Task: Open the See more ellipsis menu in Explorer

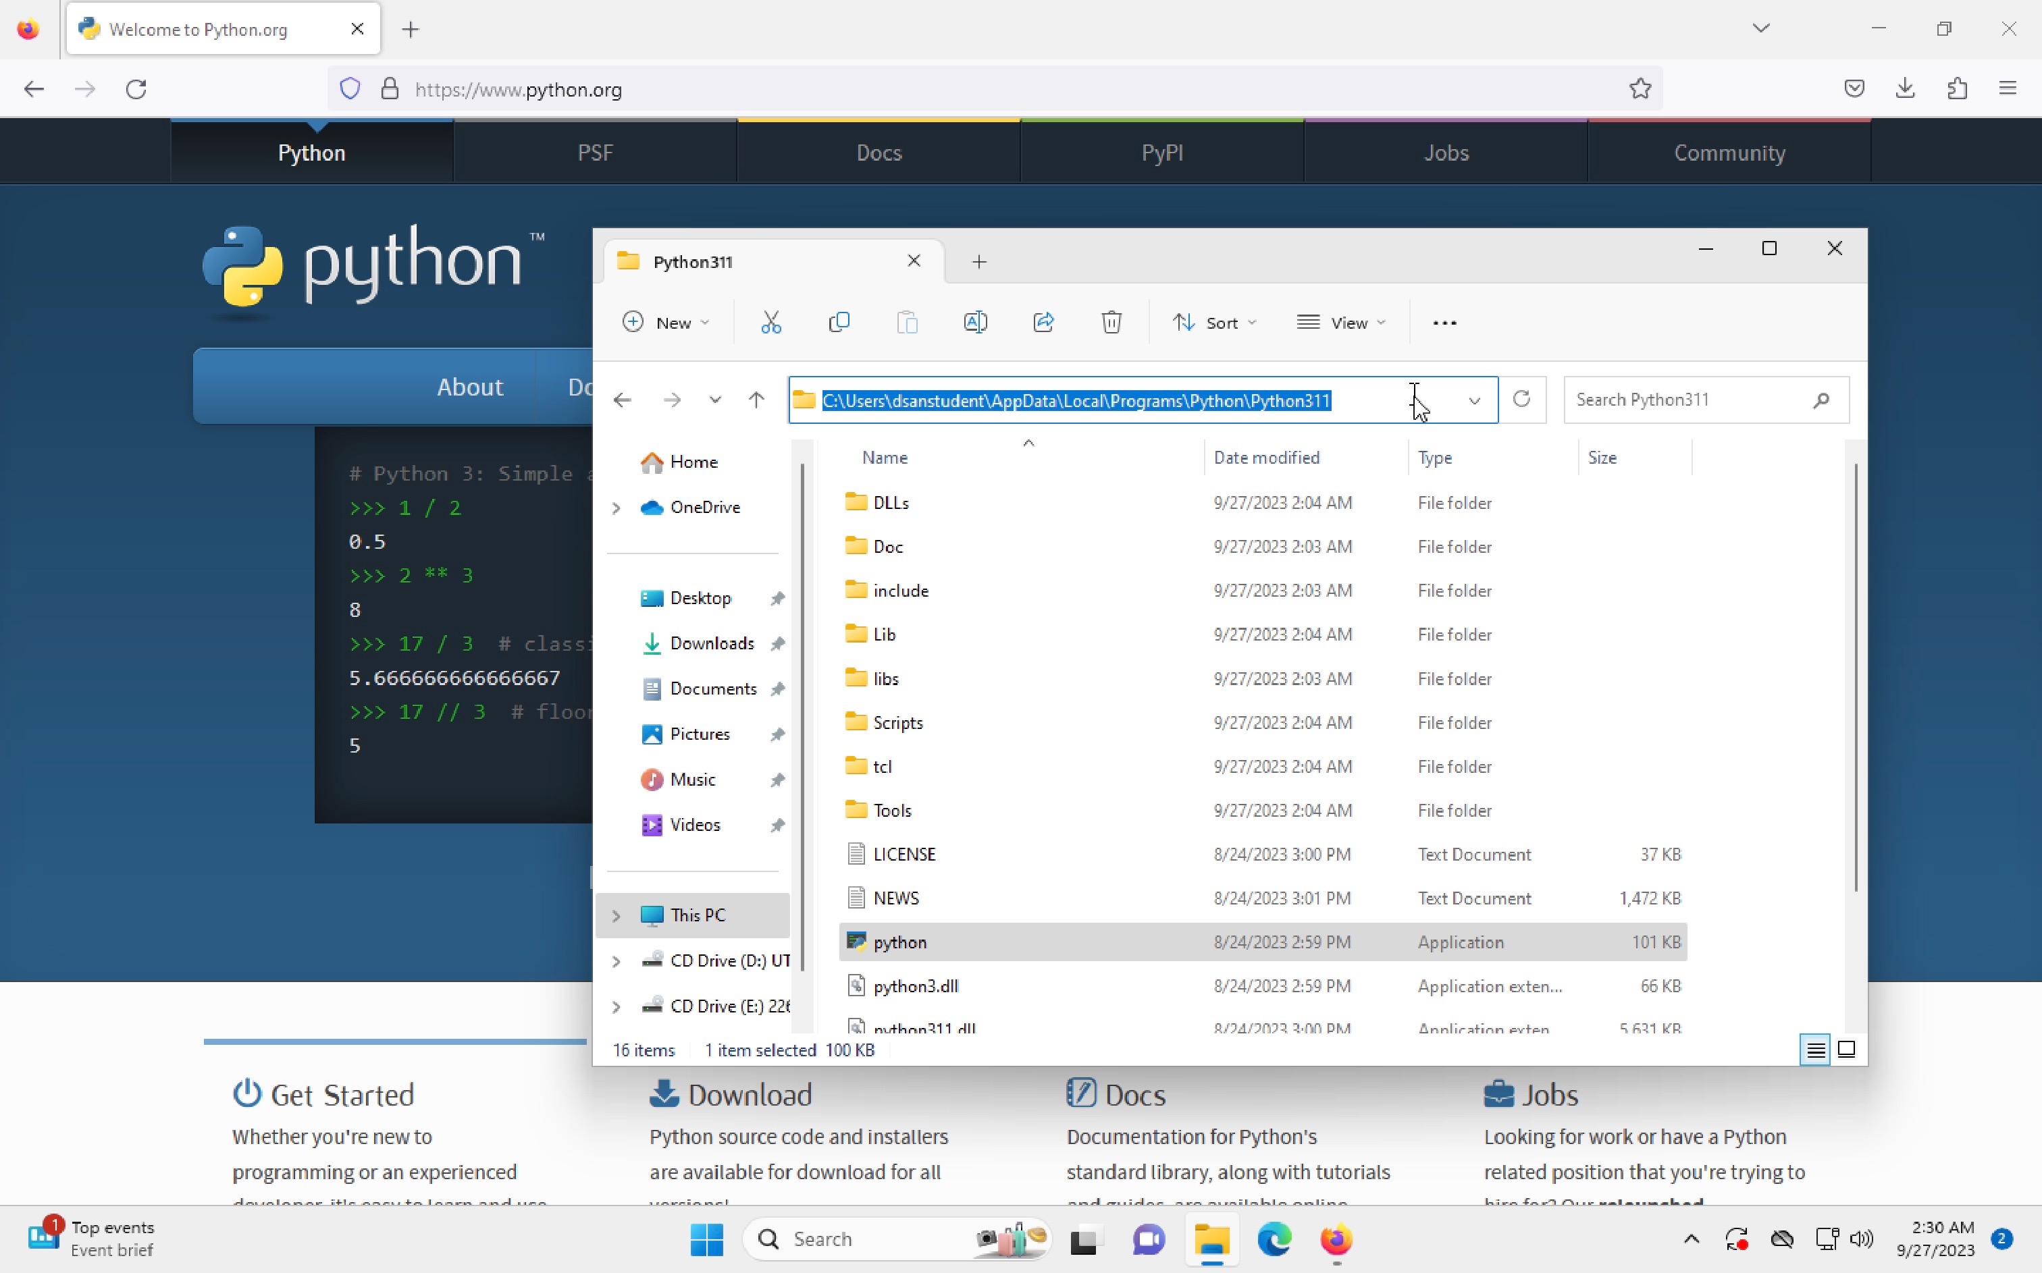Action: tap(1444, 323)
